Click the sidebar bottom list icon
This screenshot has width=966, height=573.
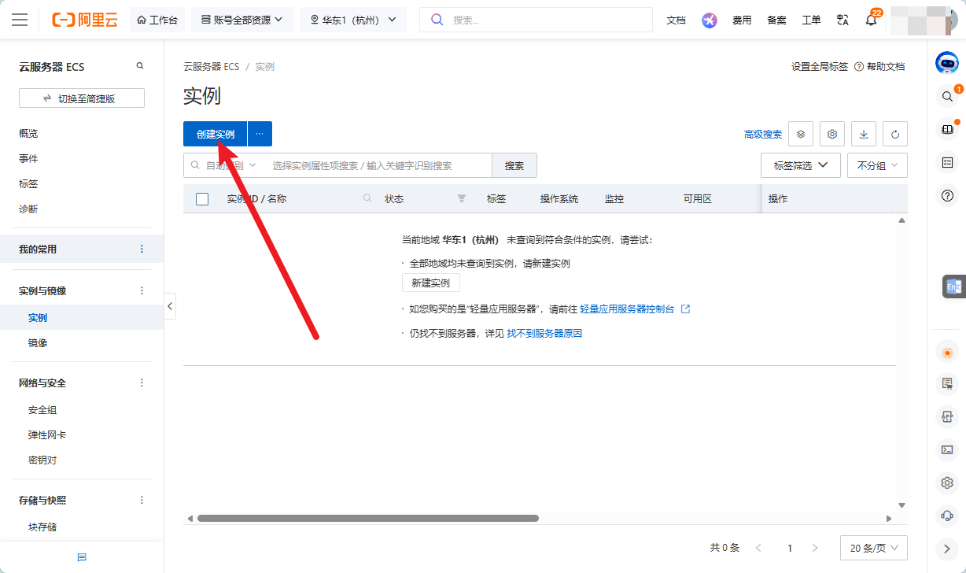[x=82, y=557]
